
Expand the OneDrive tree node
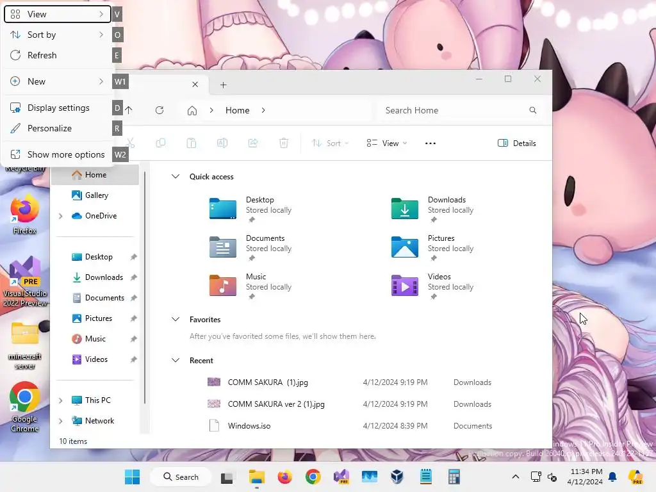61,216
